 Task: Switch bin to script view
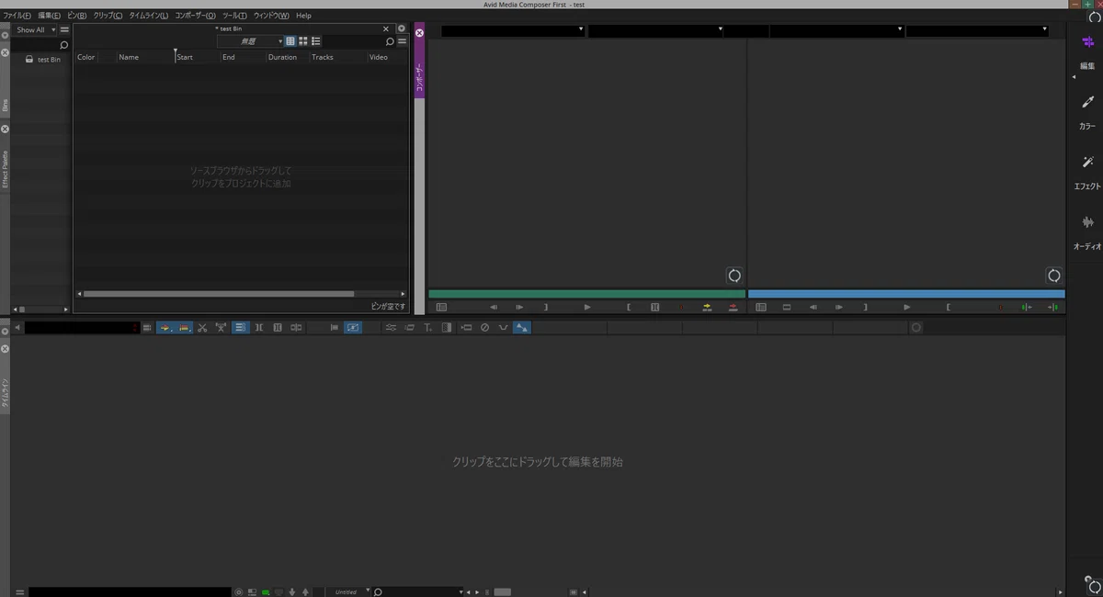(316, 41)
